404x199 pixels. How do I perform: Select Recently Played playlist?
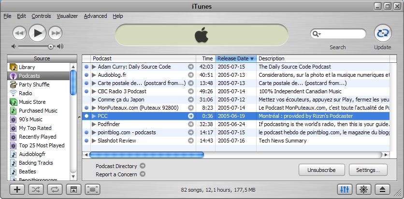(39, 137)
